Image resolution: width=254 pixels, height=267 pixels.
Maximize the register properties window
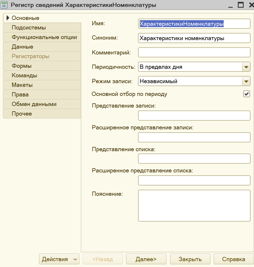240,5
